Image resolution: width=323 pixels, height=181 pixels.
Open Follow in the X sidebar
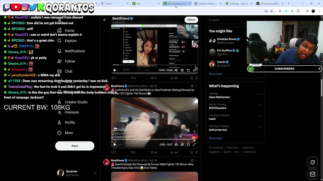(x=66, y=61)
